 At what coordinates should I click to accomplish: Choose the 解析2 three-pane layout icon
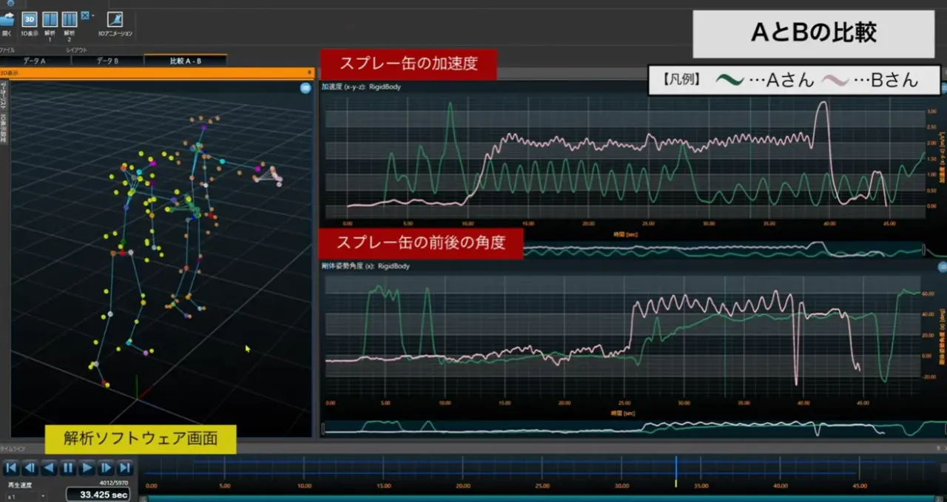pos(70,20)
